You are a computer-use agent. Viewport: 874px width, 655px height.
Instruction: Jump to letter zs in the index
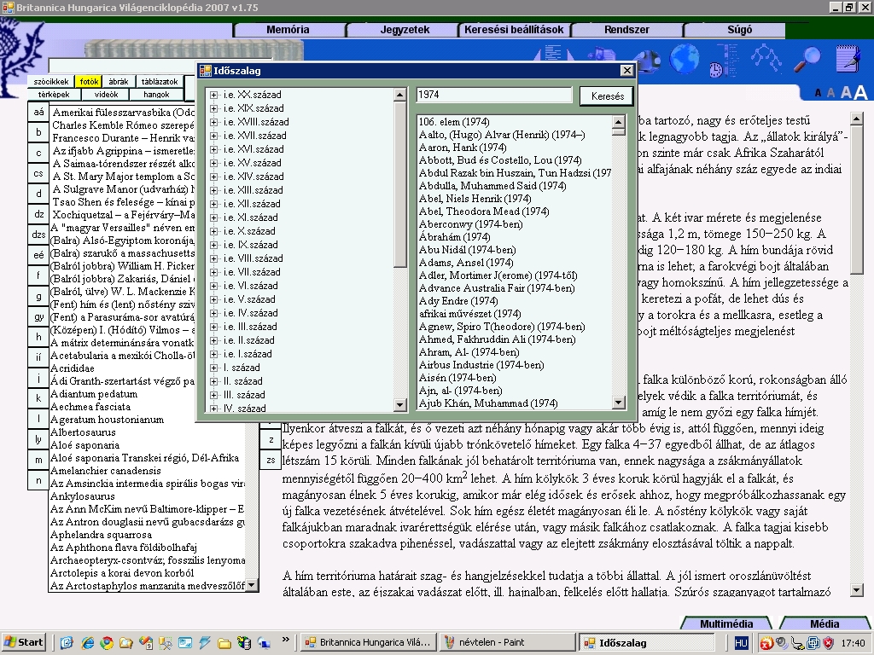point(271,460)
